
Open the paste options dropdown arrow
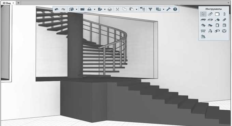pyautogui.click(x=136, y=10)
